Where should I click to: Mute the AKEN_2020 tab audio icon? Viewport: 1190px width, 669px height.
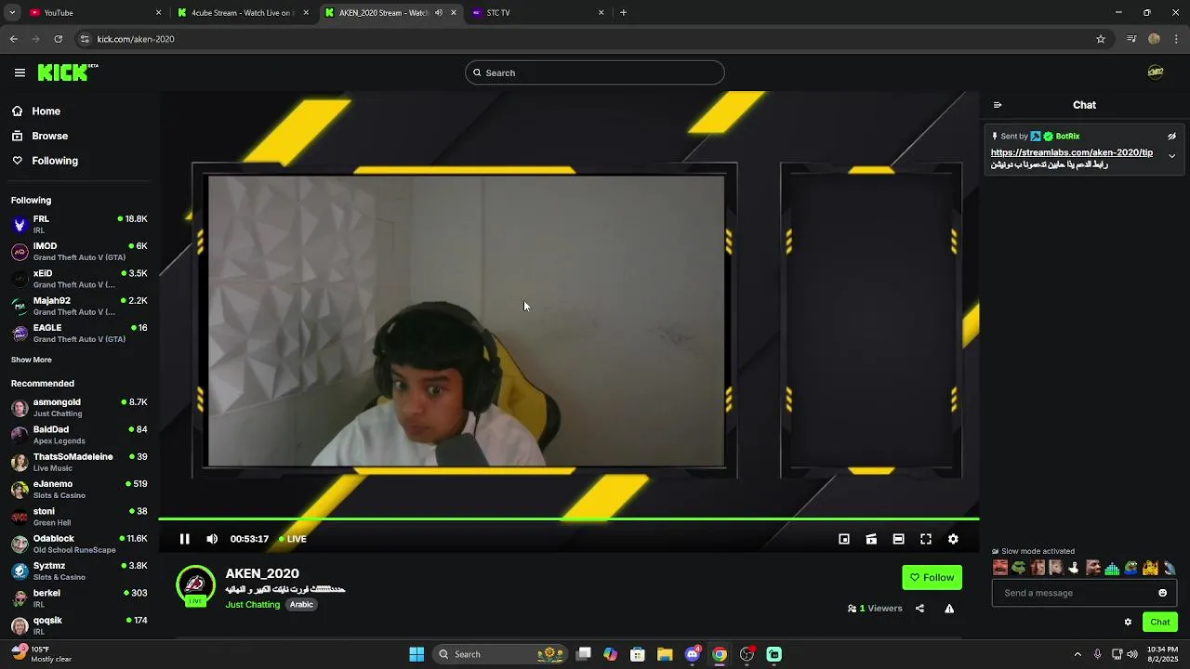tap(438, 13)
